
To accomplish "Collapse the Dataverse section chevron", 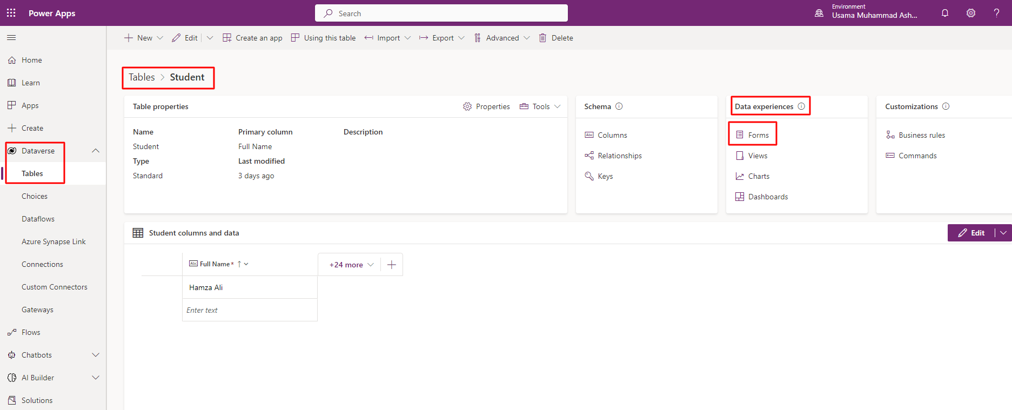I will pyautogui.click(x=96, y=151).
